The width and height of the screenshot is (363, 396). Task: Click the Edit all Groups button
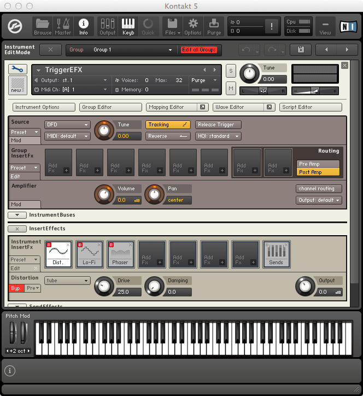[x=199, y=50]
